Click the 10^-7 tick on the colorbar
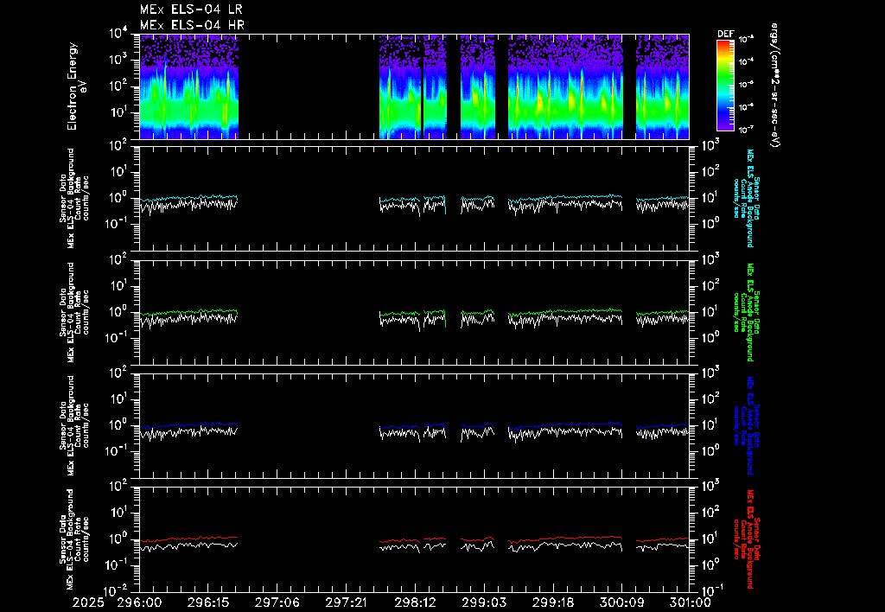Image resolution: width=885 pixels, height=612 pixels. [746, 130]
